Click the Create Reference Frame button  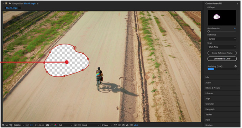[x=222, y=53]
